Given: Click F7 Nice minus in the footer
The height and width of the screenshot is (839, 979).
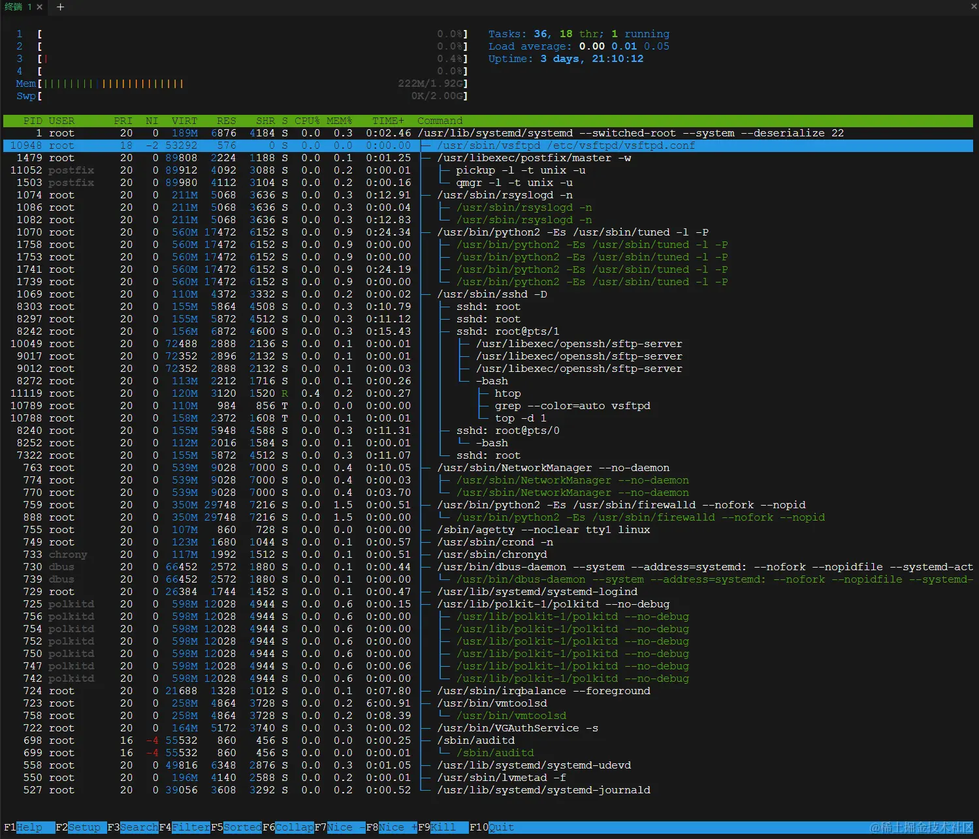Looking at the screenshot, I should [340, 827].
